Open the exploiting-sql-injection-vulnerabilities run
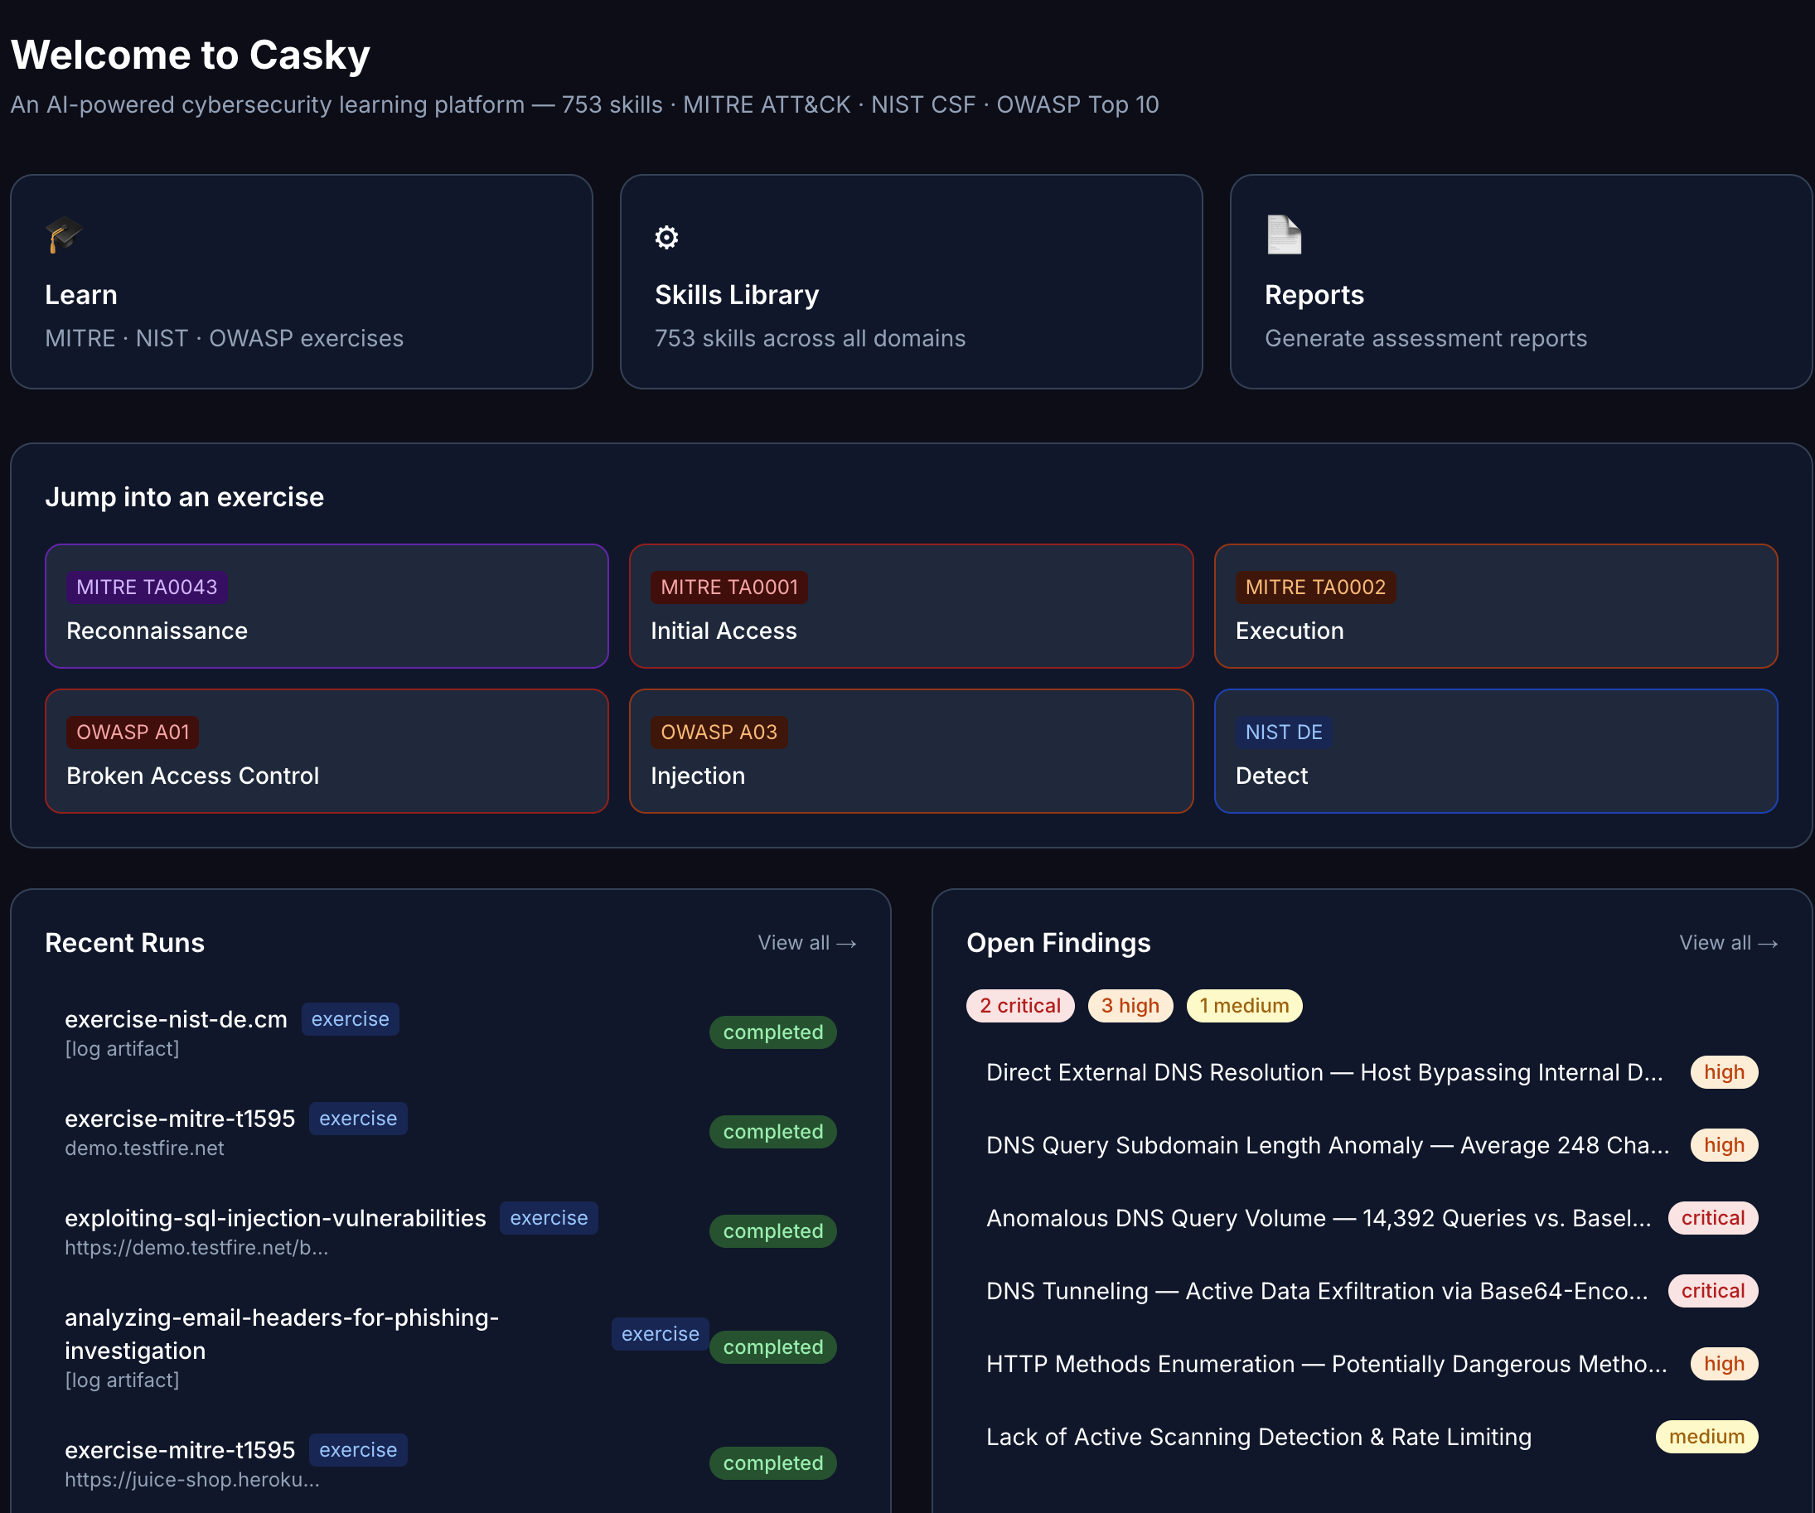The height and width of the screenshot is (1513, 1815). click(450, 1231)
